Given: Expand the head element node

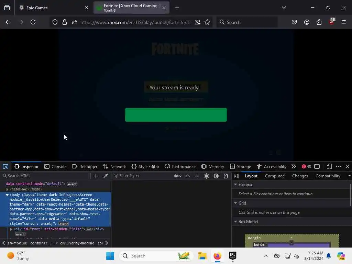Looking at the screenshot, I should click(7, 189).
